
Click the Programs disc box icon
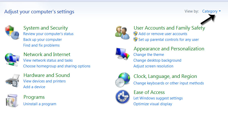click(12, 101)
